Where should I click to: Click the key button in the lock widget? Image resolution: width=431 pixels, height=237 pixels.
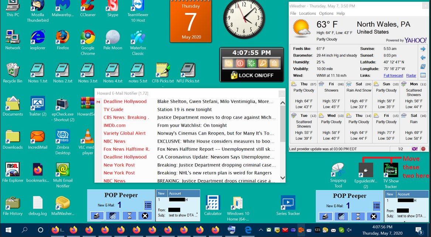[263, 64]
